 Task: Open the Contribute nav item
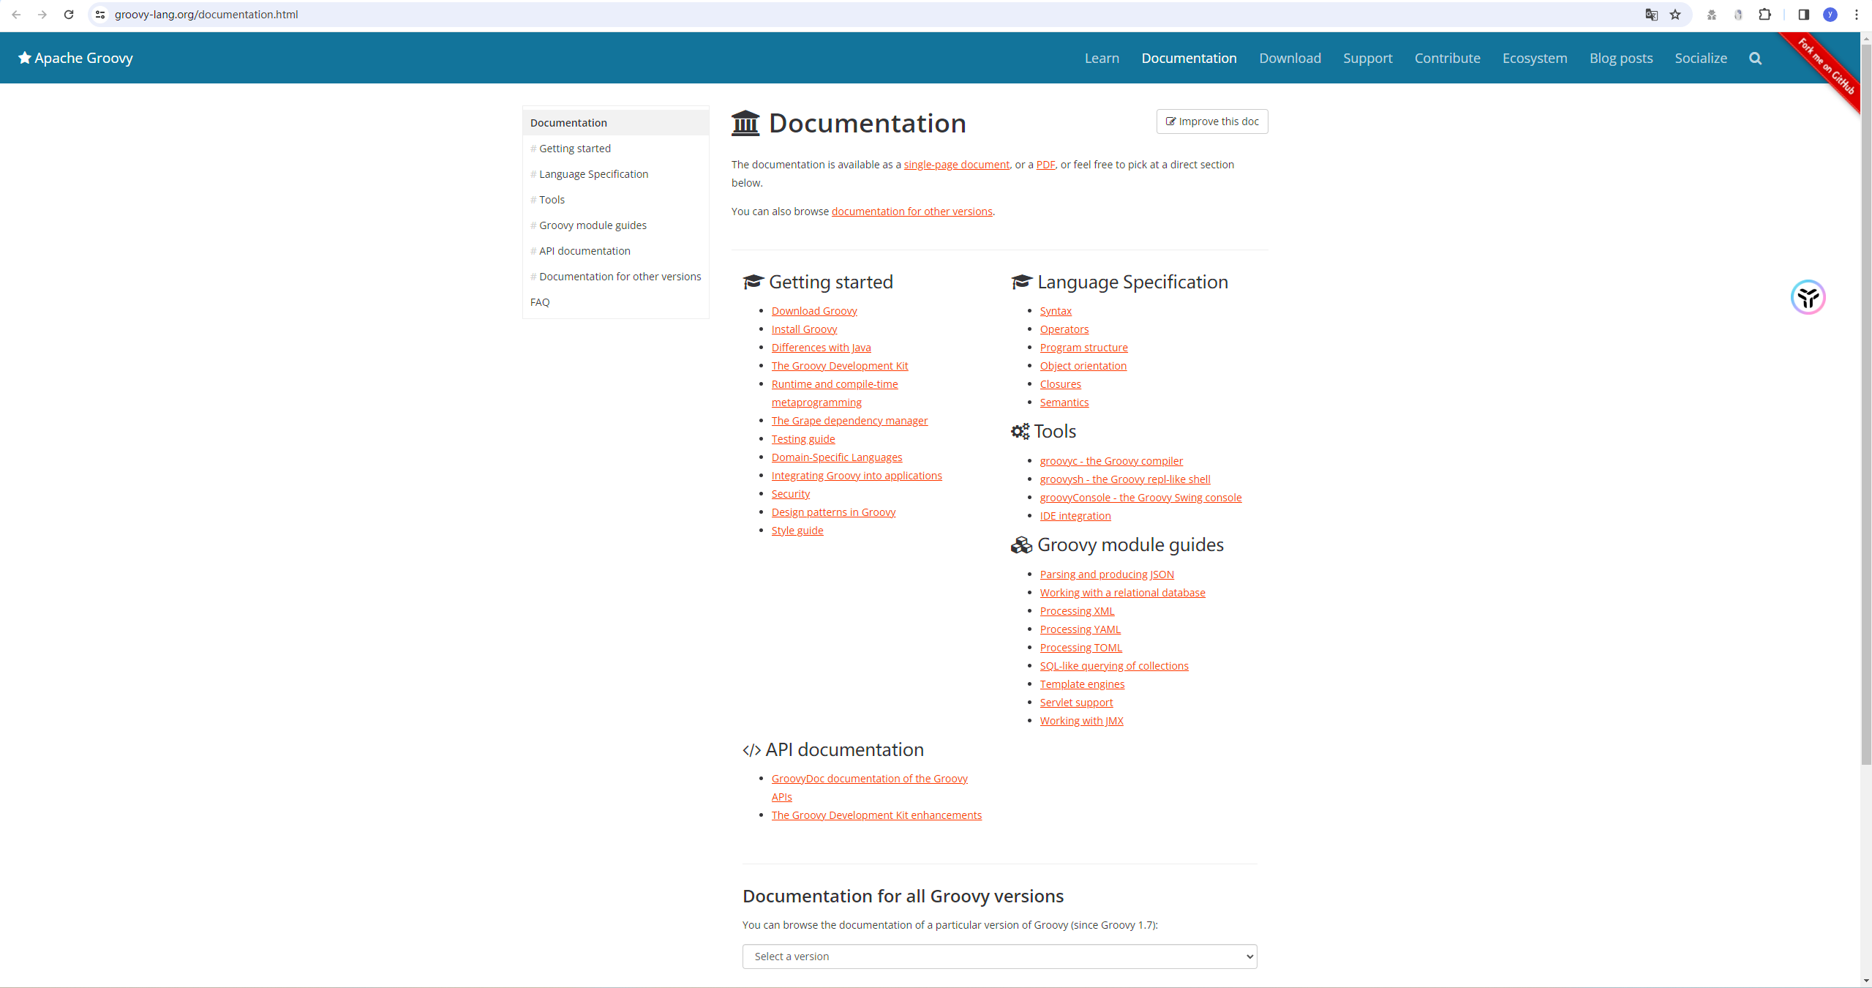click(1447, 58)
